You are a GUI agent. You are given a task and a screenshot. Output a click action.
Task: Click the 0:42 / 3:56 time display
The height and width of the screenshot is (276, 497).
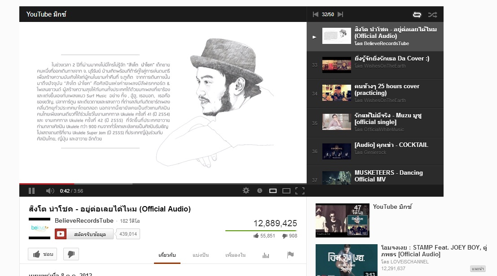(x=72, y=191)
